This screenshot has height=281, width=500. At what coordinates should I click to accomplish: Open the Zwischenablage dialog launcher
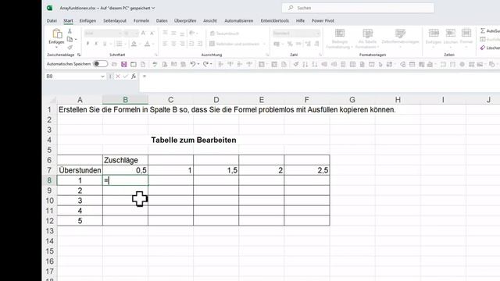point(79,55)
